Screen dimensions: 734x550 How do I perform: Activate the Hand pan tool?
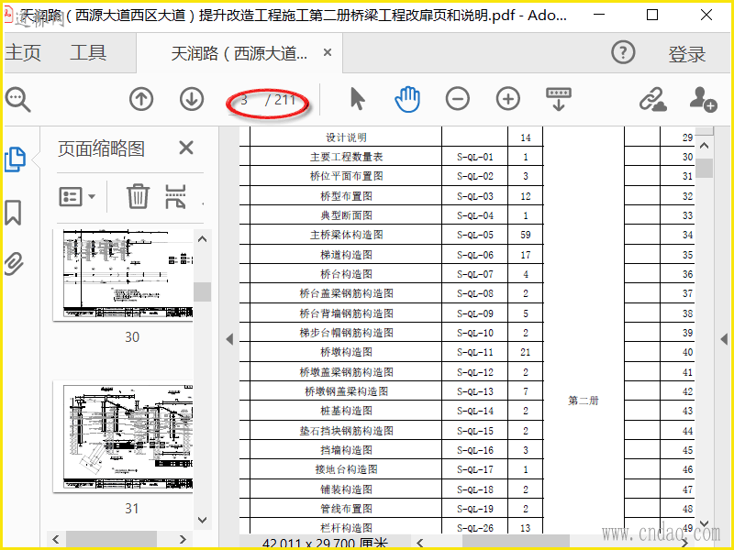coord(407,99)
